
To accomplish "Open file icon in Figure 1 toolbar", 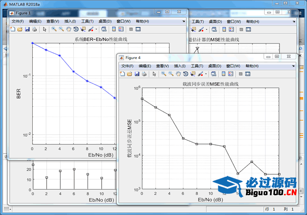I will [20, 29].
